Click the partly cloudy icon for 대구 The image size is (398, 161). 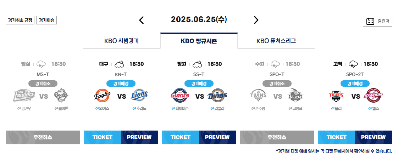click(119, 64)
